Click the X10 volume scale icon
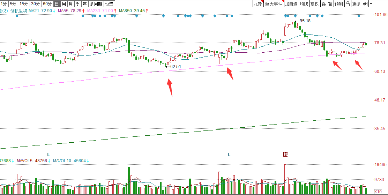This screenshot has height=195, width=388. pyautogui.click(x=378, y=192)
